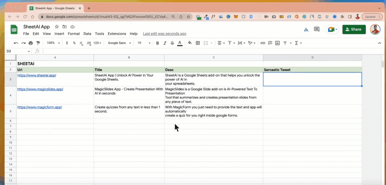
Task: Decrease decimal places
Action: click(81, 43)
